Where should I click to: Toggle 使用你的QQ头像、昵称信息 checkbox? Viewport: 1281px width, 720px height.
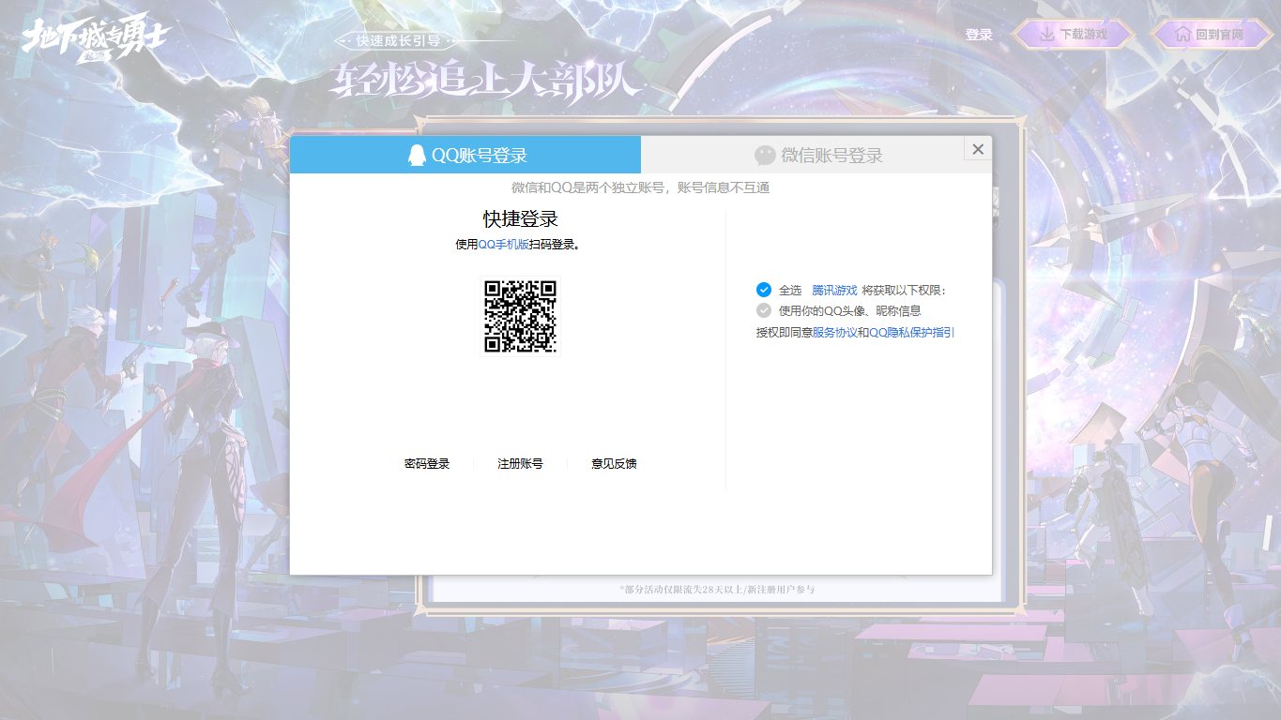[764, 310]
